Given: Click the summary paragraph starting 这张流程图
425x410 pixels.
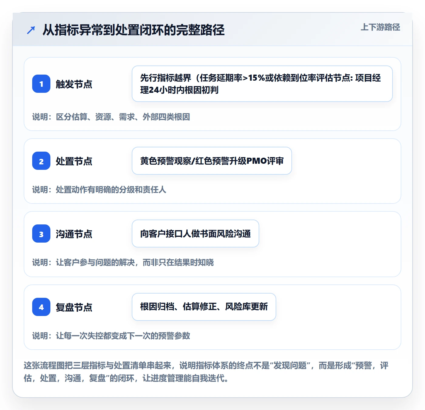Looking at the screenshot, I should point(206,372).
